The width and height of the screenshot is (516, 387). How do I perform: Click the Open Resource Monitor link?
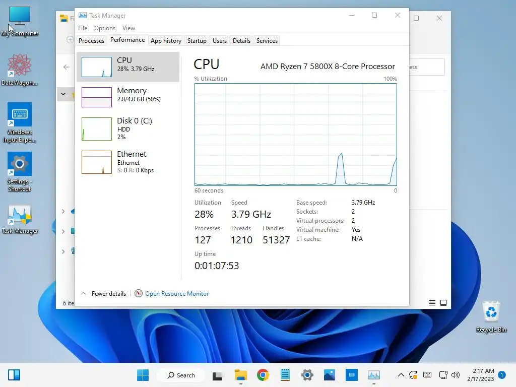pyautogui.click(x=177, y=294)
